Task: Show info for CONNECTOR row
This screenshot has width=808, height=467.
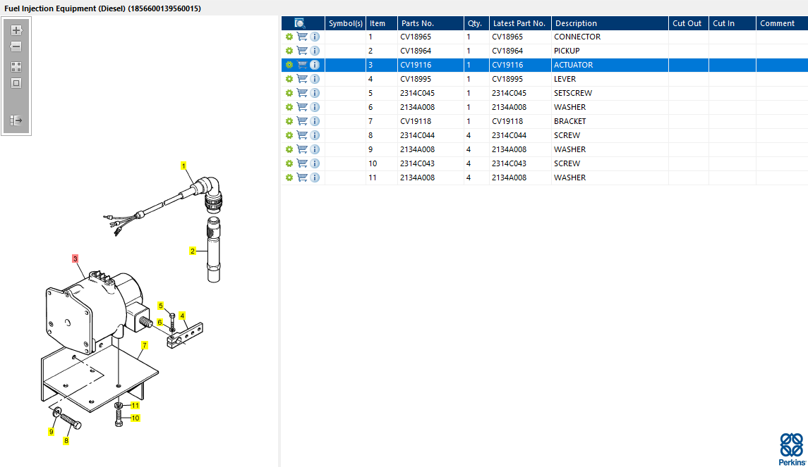Action: coord(315,37)
